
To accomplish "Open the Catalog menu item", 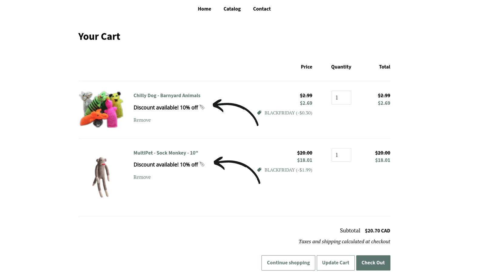I will [232, 9].
